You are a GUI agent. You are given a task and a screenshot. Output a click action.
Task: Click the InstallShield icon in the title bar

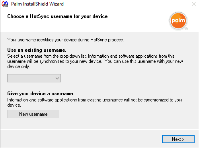[x=5, y=4]
